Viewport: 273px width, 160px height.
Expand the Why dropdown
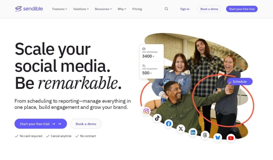pyautogui.click(x=122, y=9)
